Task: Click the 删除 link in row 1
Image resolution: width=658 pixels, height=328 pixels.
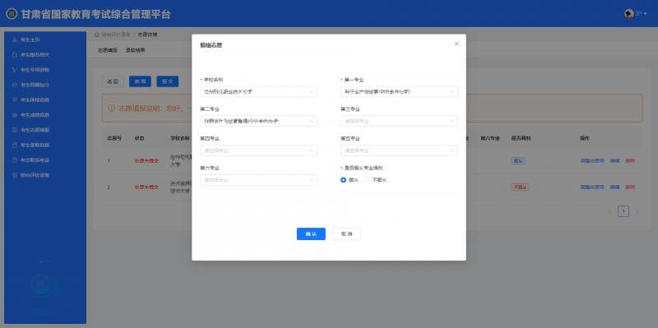Action: (x=630, y=160)
